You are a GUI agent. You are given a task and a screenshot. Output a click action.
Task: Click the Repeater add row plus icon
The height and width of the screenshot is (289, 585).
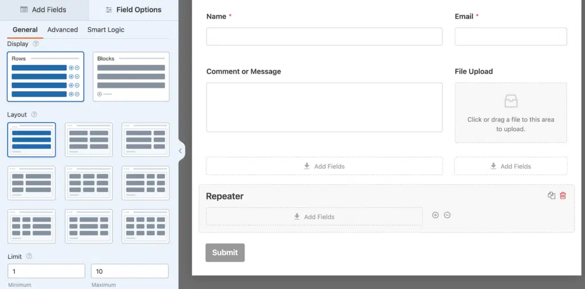[x=435, y=215]
